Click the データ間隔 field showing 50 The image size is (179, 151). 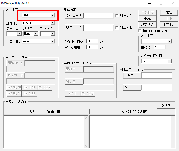coord(92,47)
